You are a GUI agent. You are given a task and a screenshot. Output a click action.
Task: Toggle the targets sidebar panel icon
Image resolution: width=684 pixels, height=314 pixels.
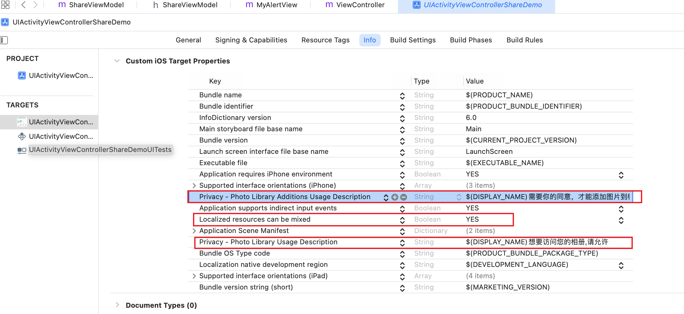tap(4, 40)
